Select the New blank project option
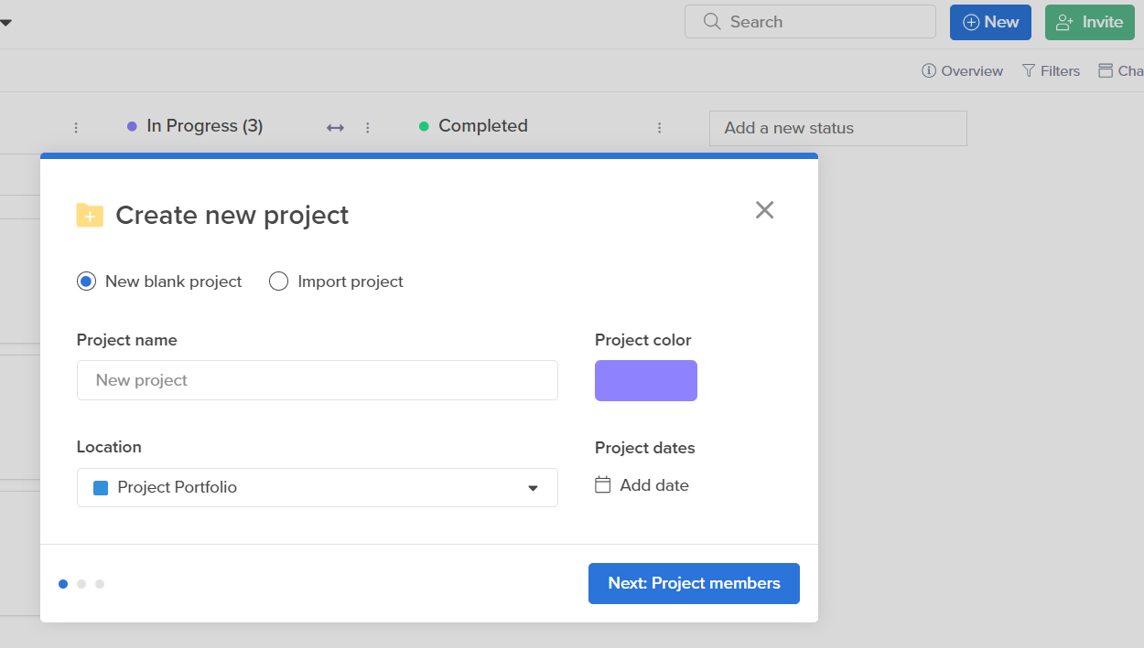1144x648 pixels. tap(86, 282)
